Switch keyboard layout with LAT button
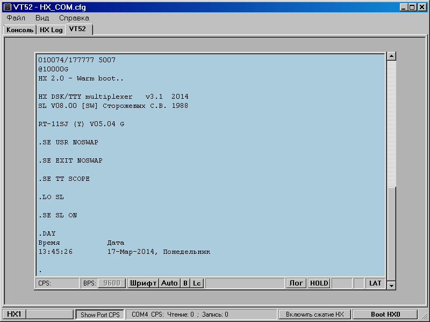Screen dimensions: 430x322 [x=375, y=283]
